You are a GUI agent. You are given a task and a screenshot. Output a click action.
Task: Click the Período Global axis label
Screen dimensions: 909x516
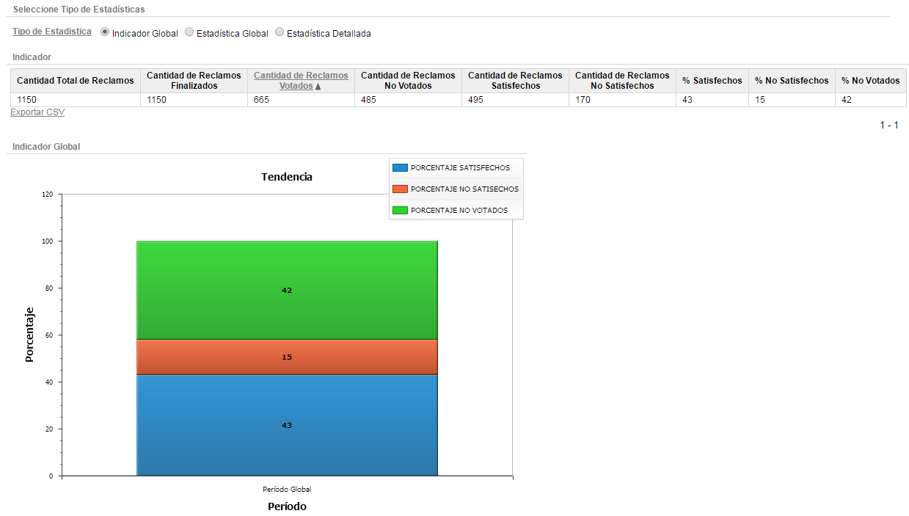pos(287,490)
